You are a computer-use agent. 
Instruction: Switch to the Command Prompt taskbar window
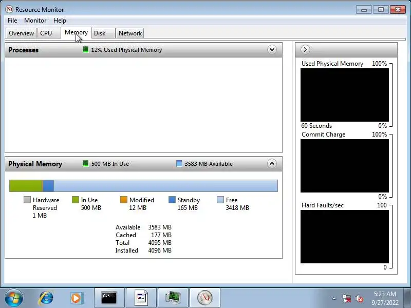point(109,298)
